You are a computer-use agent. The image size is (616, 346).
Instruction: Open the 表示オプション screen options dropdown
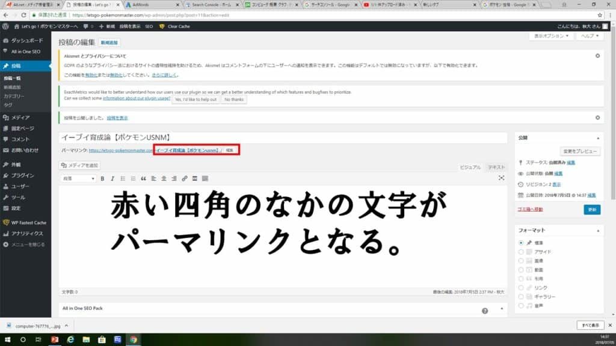click(x=551, y=36)
